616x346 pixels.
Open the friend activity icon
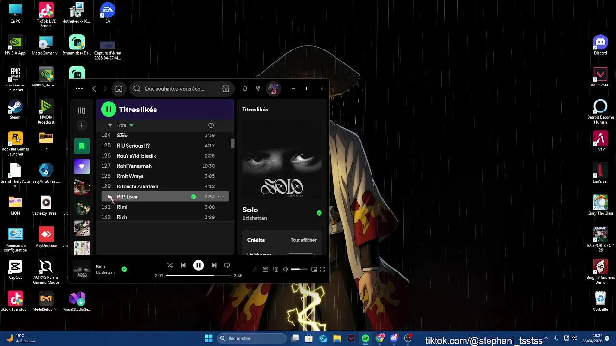[258, 89]
